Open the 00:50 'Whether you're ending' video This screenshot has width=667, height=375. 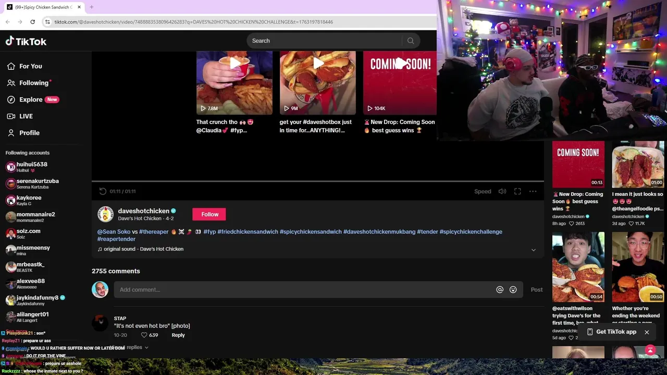coord(638,267)
